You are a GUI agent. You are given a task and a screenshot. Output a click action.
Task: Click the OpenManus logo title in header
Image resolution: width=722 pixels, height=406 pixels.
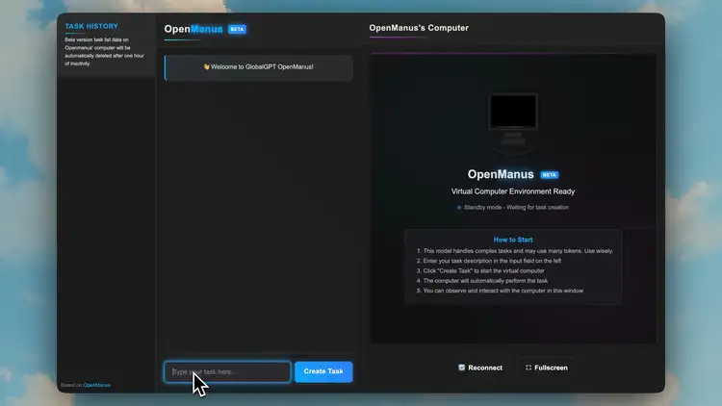(x=193, y=29)
